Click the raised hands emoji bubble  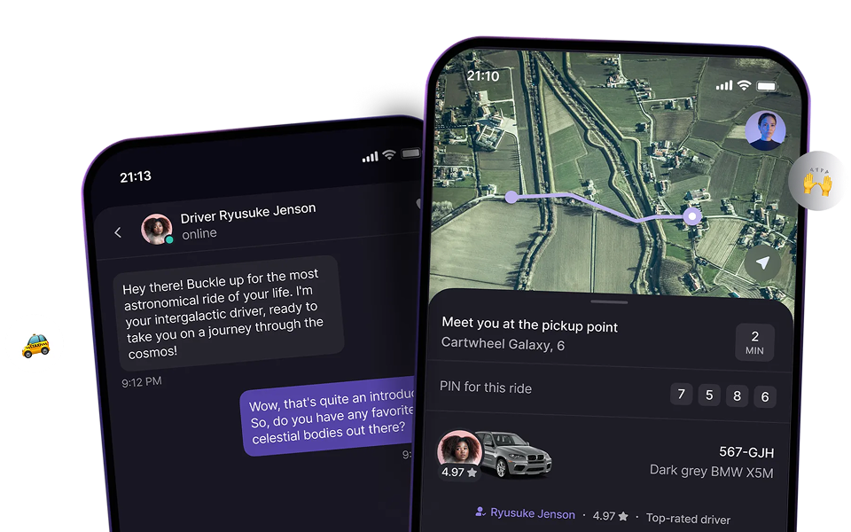coord(817,181)
